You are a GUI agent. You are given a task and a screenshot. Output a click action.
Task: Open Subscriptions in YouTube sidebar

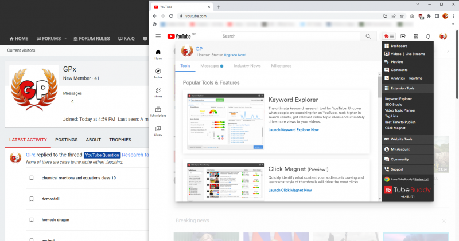coord(158,111)
